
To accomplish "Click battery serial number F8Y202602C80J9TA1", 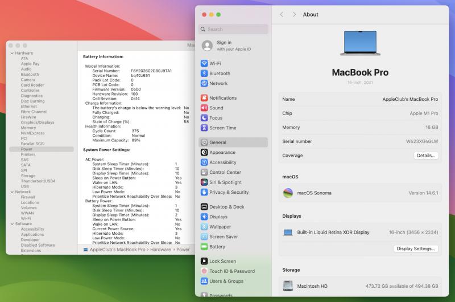I will (151, 71).
